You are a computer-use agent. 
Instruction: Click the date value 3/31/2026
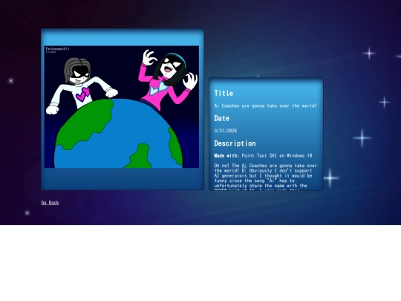[x=226, y=131]
